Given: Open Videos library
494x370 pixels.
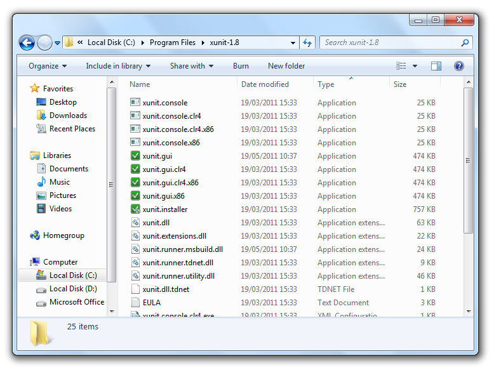Looking at the screenshot, I should [x=60, y=209].
